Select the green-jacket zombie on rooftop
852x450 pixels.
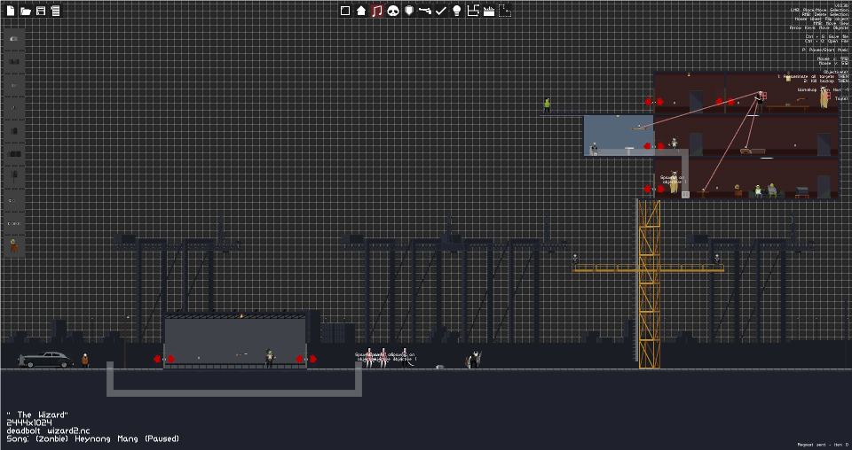coord(548,105)
